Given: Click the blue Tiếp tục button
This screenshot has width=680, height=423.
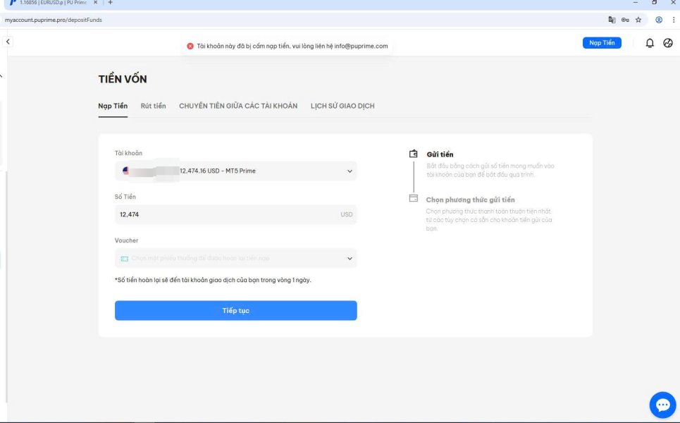Looking at the screenshot, I should (x=235, y=311).
